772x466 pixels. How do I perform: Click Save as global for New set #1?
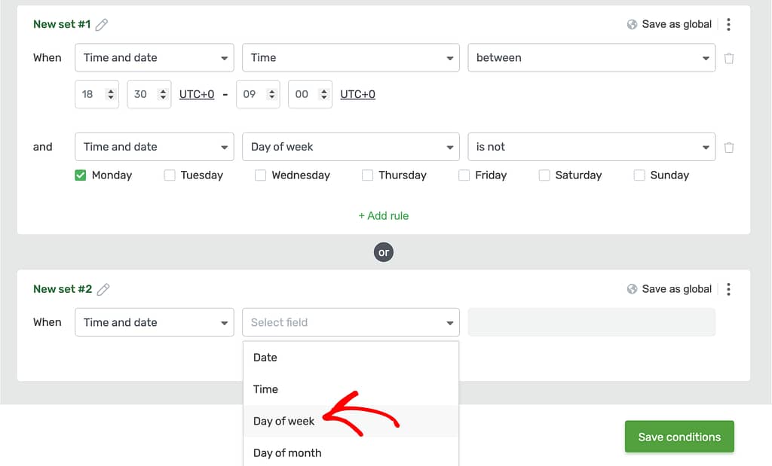pos(676,24)
